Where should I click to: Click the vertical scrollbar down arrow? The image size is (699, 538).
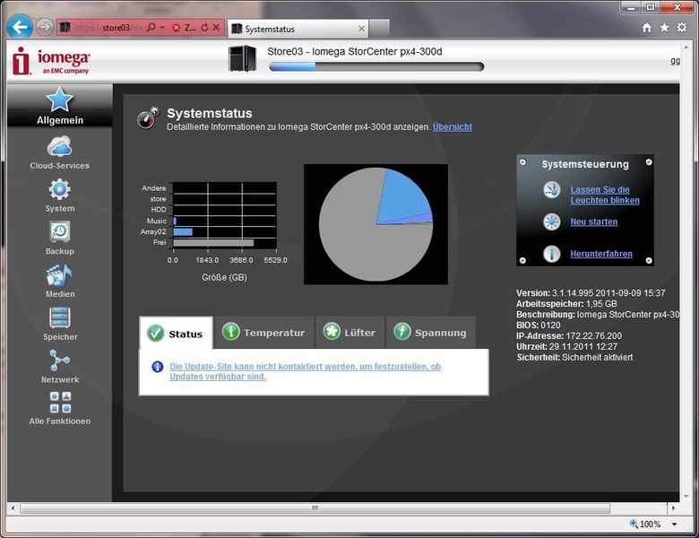point(686,496)
